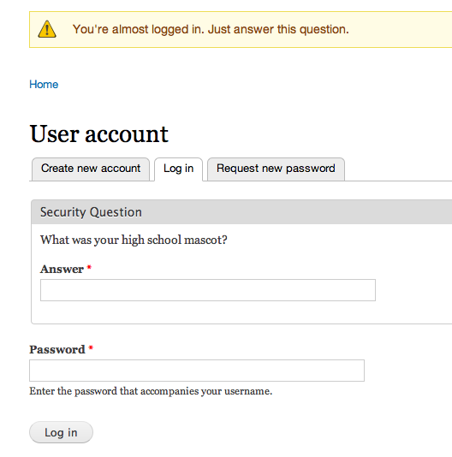Click the red asterisk beside Answer

(x=89, y=267)
